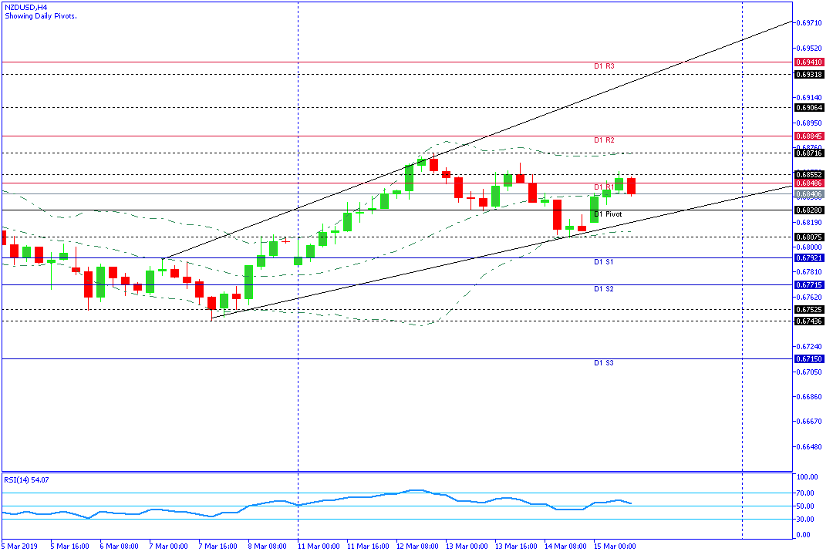Click the 0.69710 axis price label

(810, 23)
